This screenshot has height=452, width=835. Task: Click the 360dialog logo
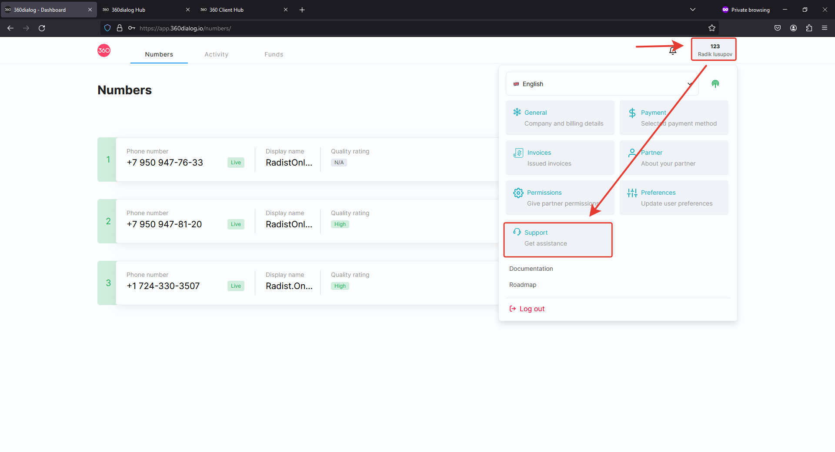coord(104,50)
